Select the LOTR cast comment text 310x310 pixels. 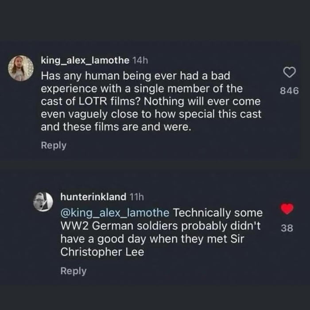point(151,101)
